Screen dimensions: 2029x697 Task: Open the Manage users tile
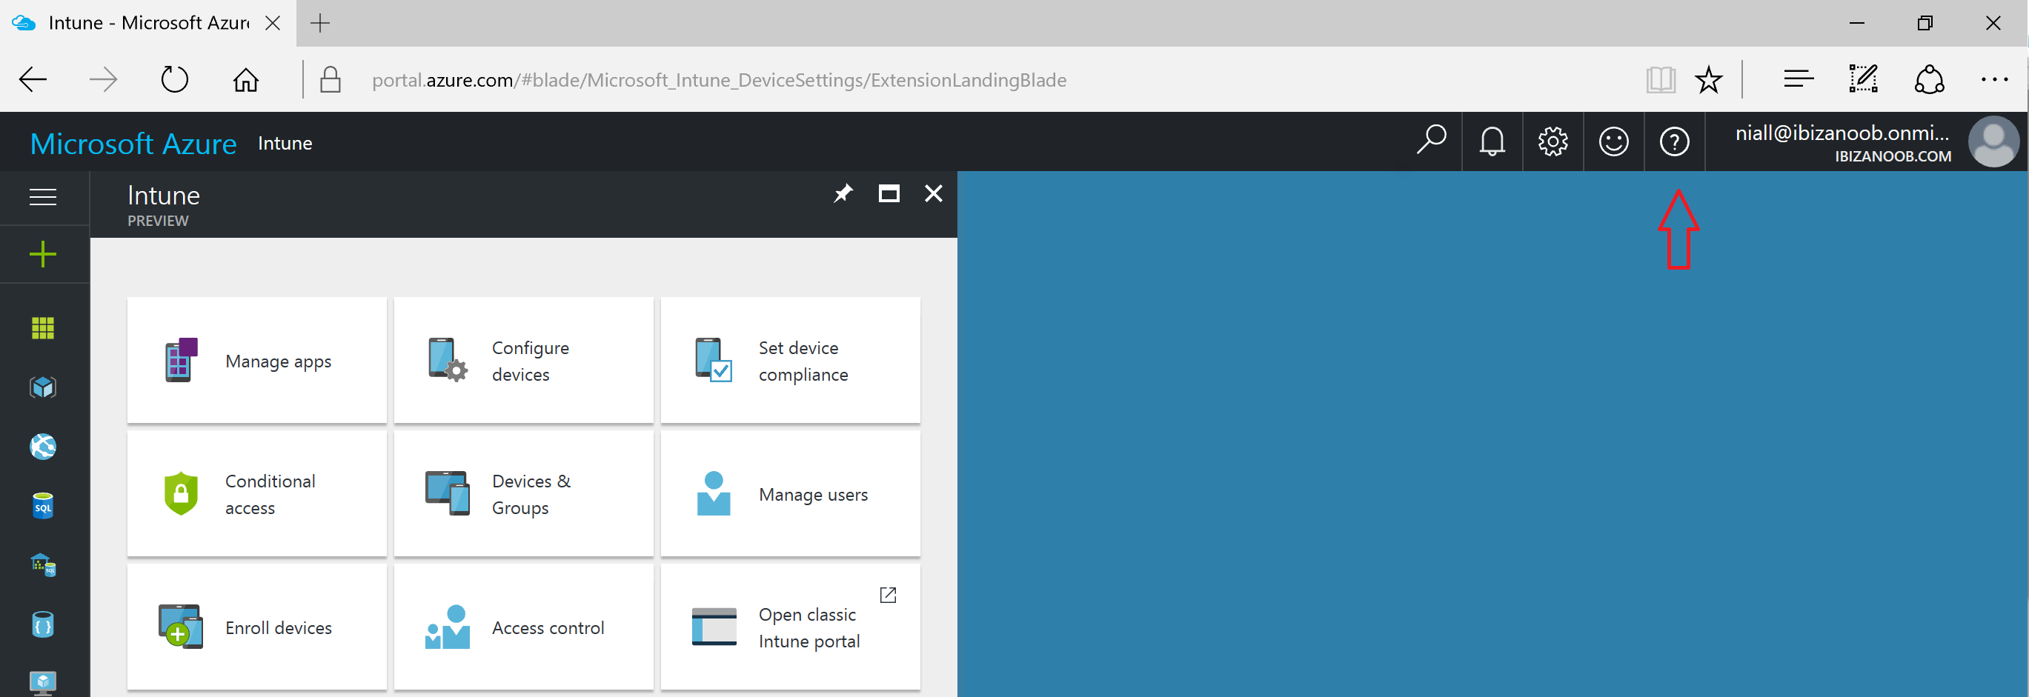pyautogui.click(x=791, y=494)
